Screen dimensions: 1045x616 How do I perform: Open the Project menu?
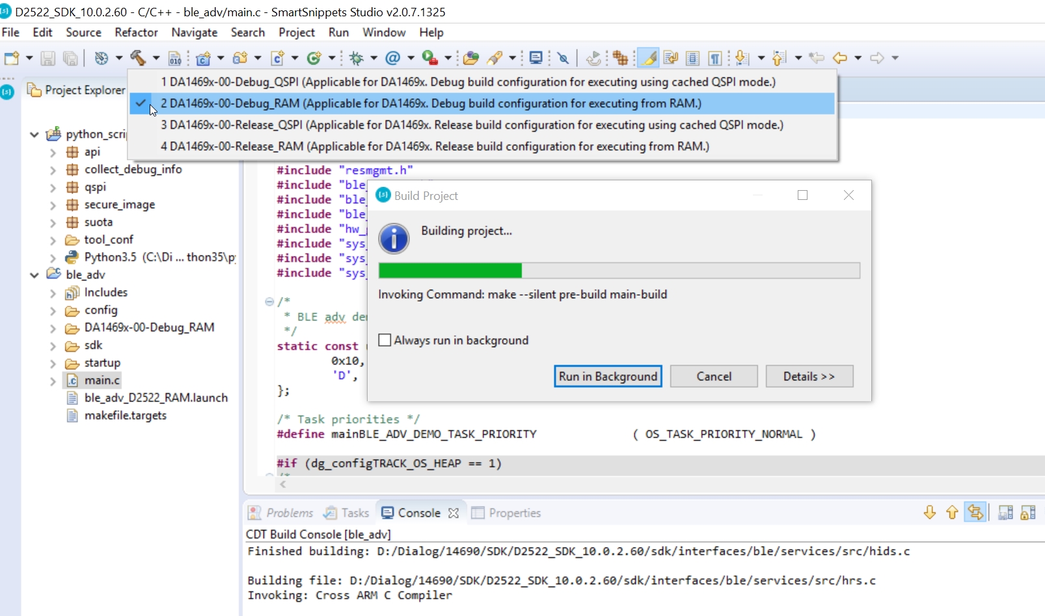(x=297, y=33)
